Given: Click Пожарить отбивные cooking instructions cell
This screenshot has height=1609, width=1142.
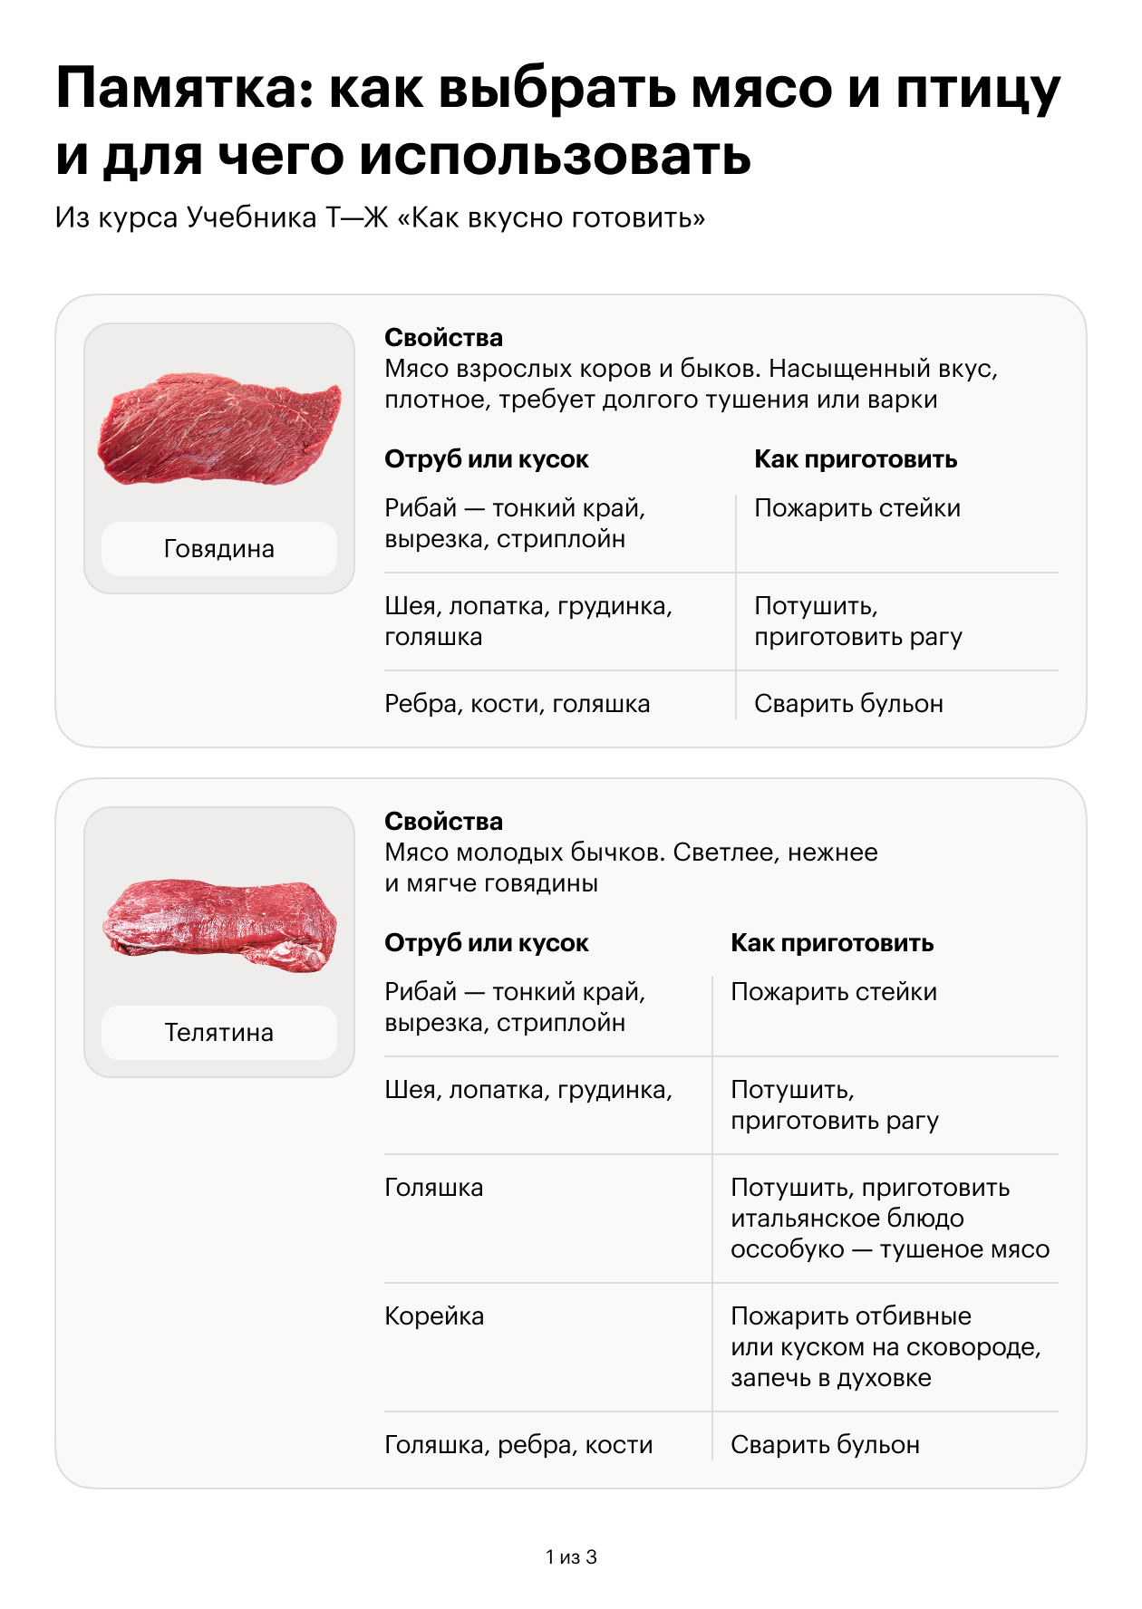Looking at the screenshot, I should (x=886, y=1347).
